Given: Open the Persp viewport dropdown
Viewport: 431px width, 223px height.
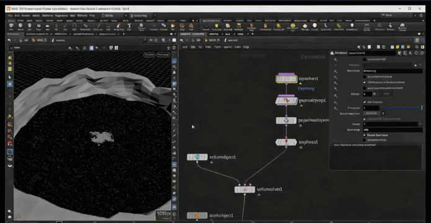Looking at the screenshot, I should click(149, 55).
